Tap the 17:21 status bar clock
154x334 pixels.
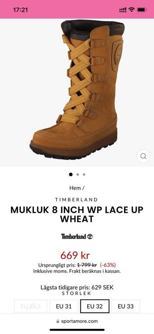pos(21,10)
